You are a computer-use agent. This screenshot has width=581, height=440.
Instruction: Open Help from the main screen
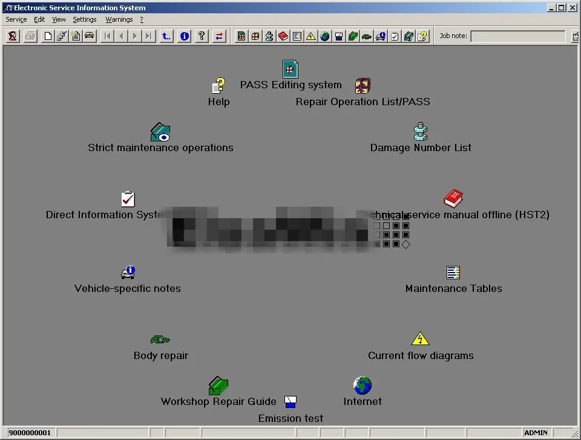218,85
